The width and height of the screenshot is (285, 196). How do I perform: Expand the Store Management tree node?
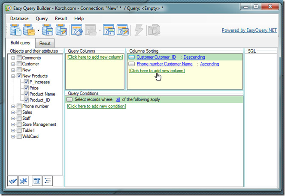coord(13,125)
